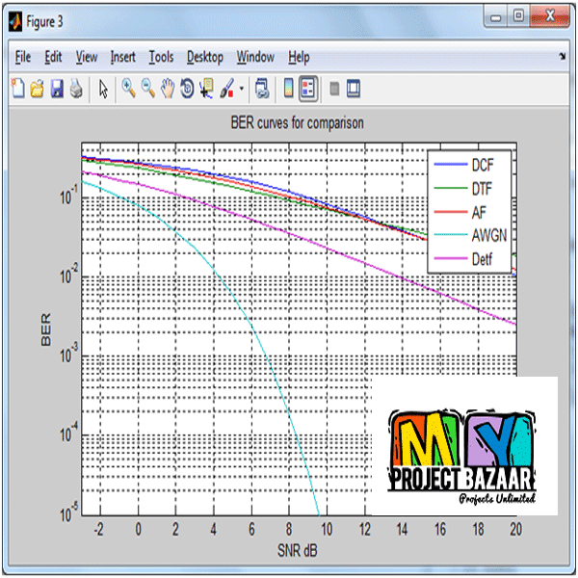Open the Desktop menu
The image size is (578, 578).
pyautogui.click(x=205, y=57)
